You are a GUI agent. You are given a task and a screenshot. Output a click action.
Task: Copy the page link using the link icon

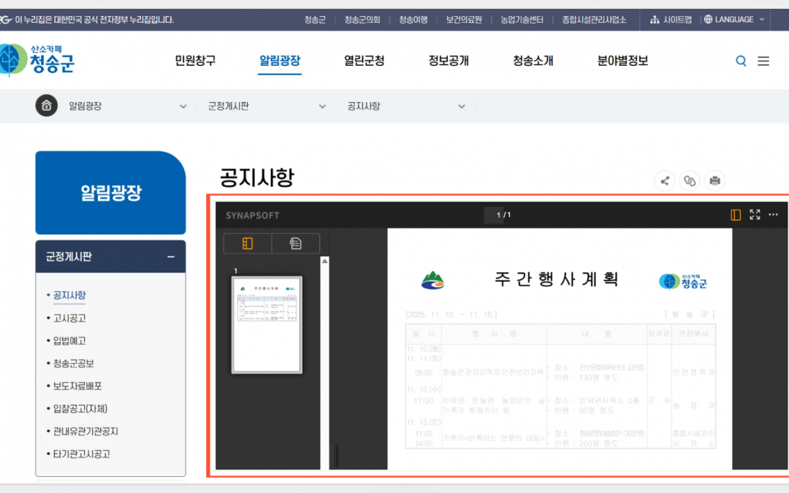(690, 180)
